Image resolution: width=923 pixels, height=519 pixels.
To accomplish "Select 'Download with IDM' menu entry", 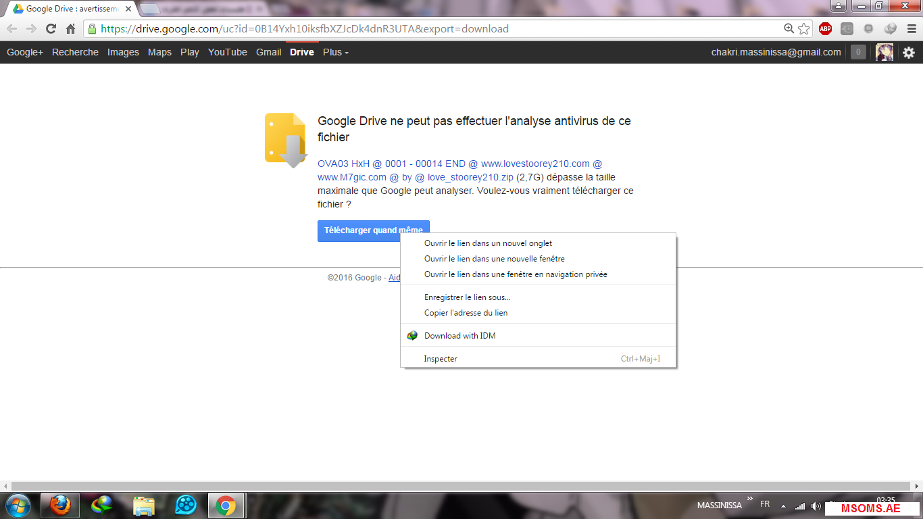I will point(459,336).
